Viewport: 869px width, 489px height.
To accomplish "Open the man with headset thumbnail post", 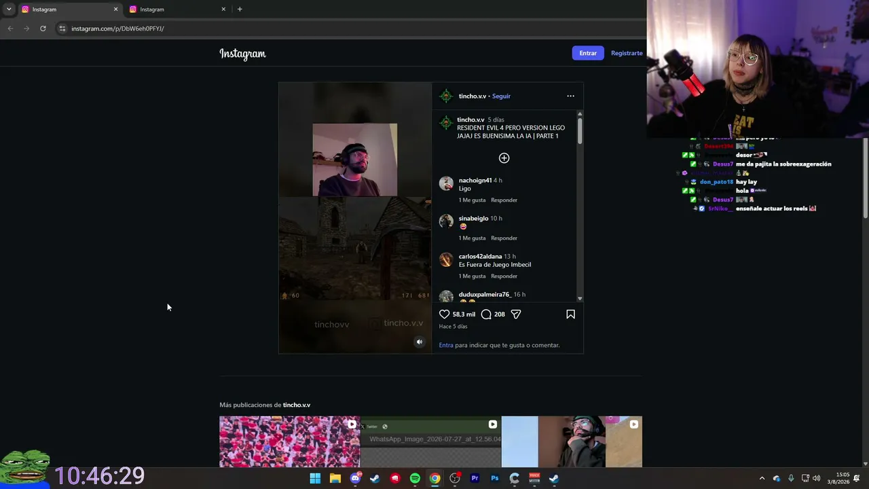I will (x=572, y=441).
